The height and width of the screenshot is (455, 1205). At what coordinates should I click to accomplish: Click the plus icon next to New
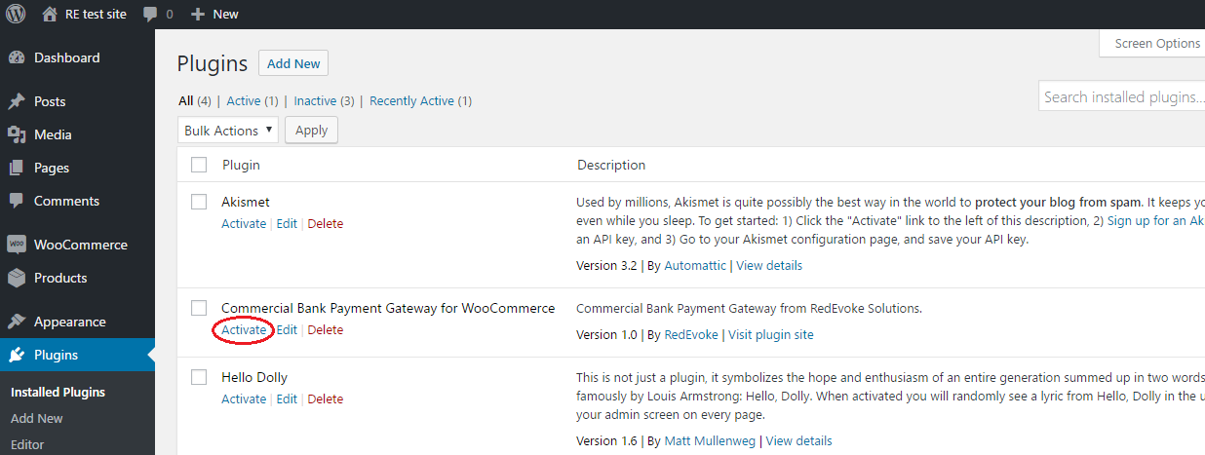[x=198, y=15]
